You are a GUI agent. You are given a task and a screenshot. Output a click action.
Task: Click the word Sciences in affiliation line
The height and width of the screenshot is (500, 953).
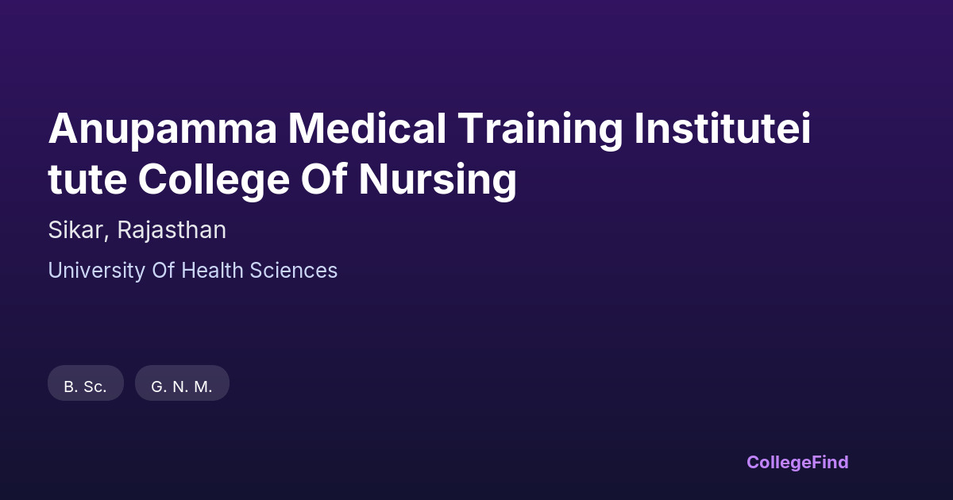point(294,271)
